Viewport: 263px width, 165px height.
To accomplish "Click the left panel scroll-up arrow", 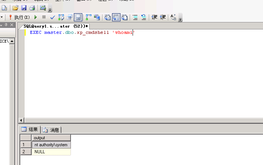I will [x=12, y=41].
